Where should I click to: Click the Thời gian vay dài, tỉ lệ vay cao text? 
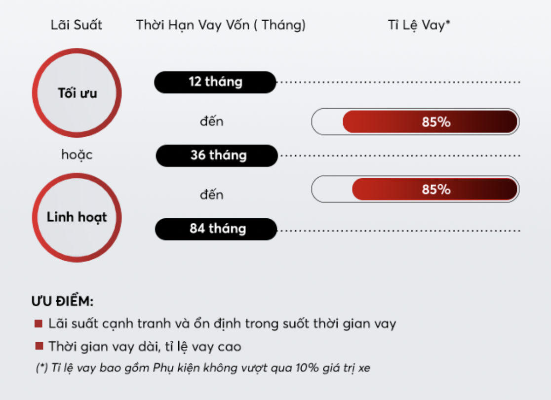(x=145, y=346)
